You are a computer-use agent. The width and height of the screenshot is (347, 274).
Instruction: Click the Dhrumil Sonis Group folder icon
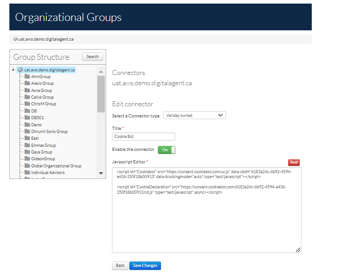click(27, 131)
